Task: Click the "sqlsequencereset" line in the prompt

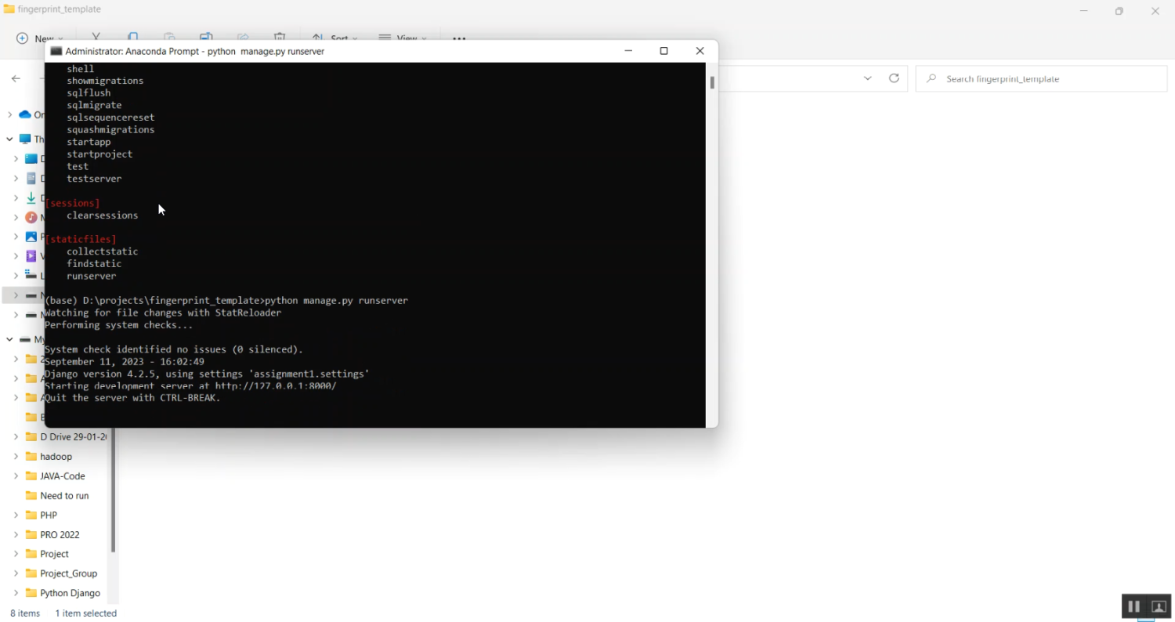Action: (110, 118)
